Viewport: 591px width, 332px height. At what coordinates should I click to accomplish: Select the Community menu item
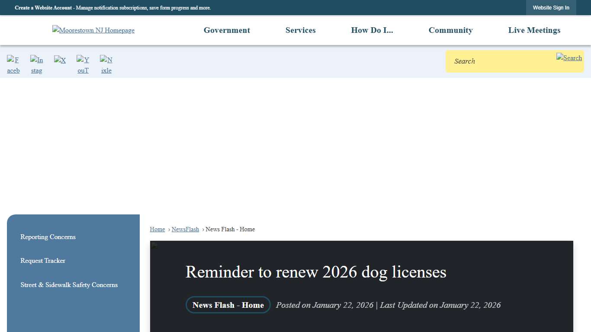pyautogui.click(x=450, y=30)
